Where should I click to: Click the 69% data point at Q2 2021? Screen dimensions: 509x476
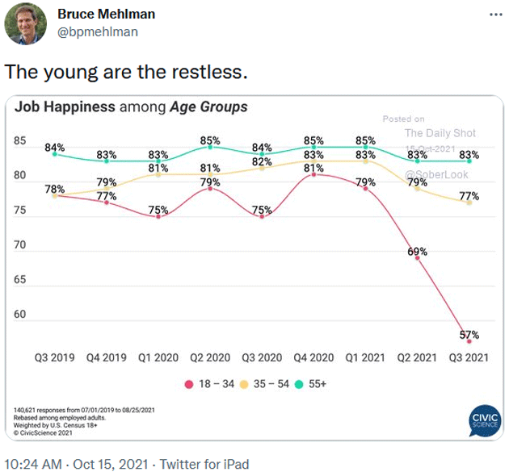pos(417,257)
